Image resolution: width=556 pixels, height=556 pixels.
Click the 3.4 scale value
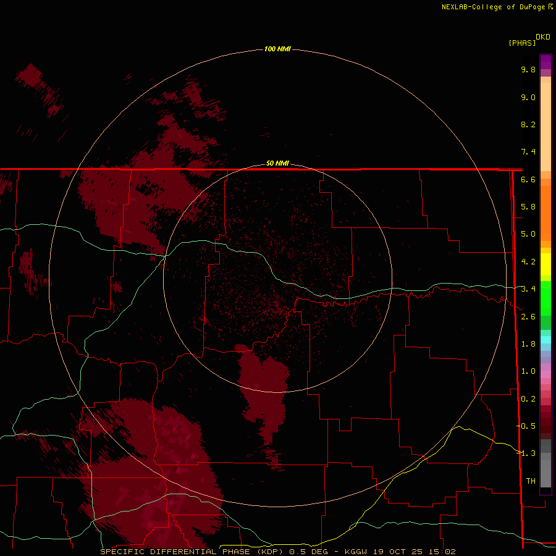click(x=528, y=289)
